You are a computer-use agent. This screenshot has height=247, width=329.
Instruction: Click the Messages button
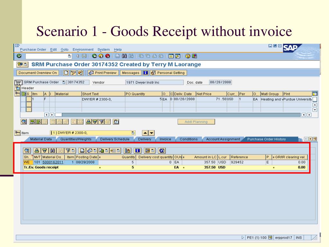[x=130, y=73]
